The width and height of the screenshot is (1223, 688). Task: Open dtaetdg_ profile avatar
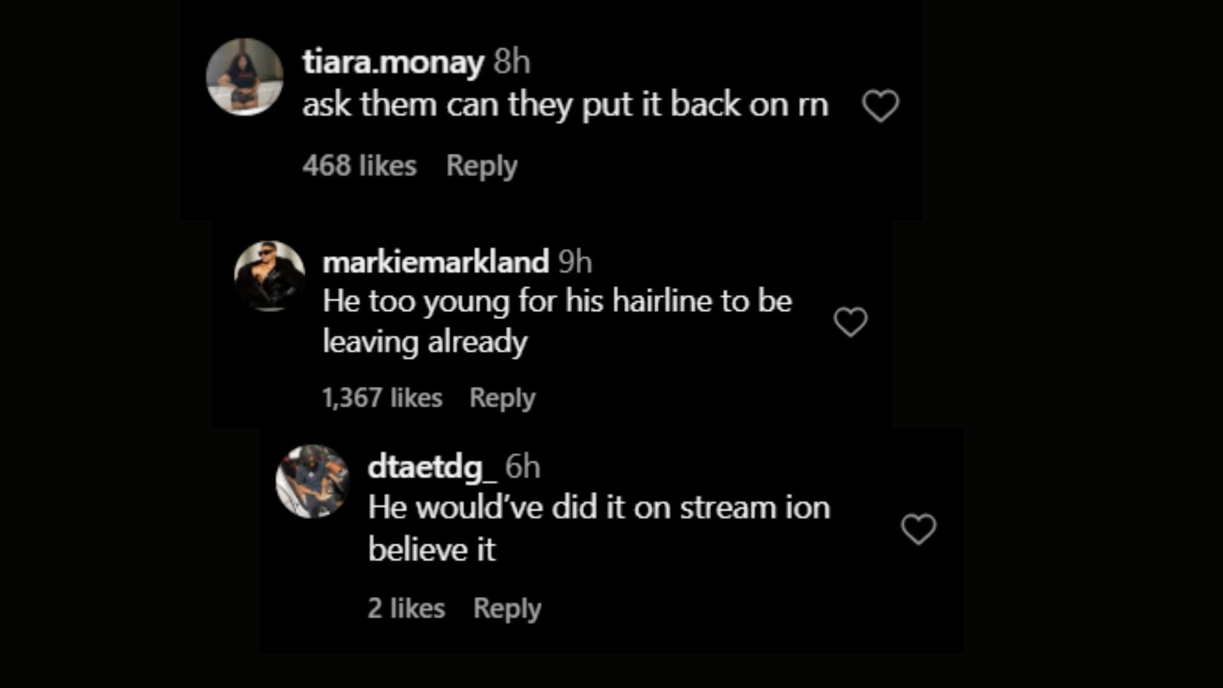point(312,481)
